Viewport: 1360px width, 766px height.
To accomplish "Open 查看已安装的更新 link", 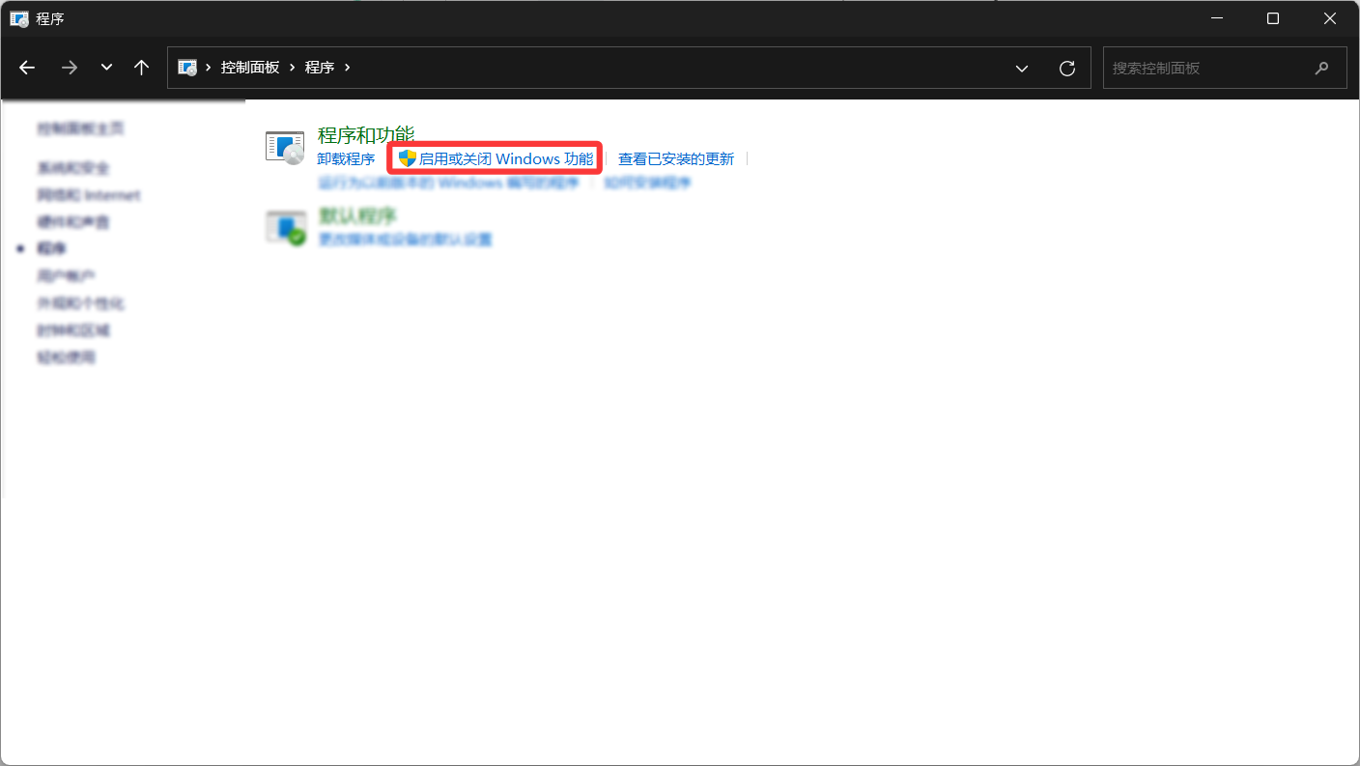I will 676,159.
